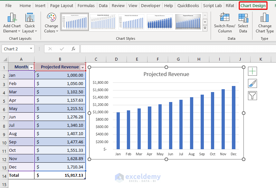Open the QuickBooks tab

click(x=188, y=5)
